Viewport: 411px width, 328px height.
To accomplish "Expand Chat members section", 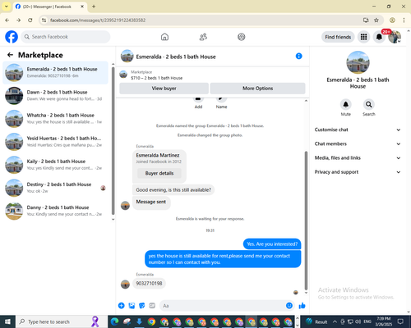I will coord(358,143).
